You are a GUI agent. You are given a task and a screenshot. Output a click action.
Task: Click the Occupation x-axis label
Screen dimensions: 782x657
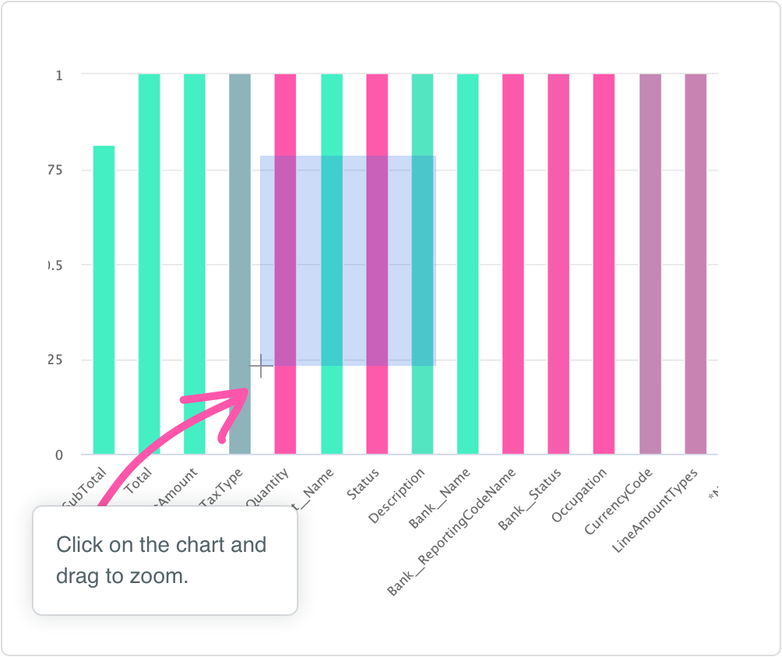coord(579,501)
